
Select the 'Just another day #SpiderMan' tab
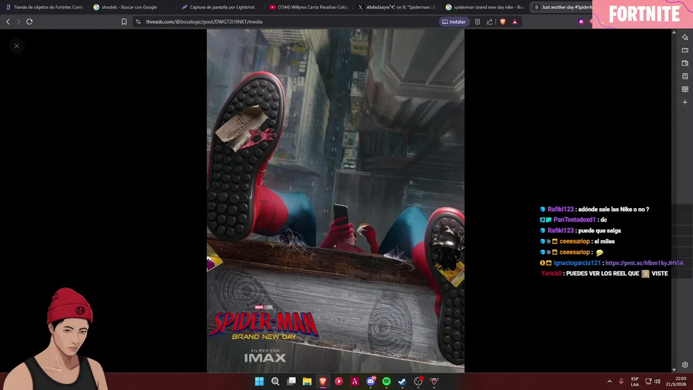click(x=562, y=7)
